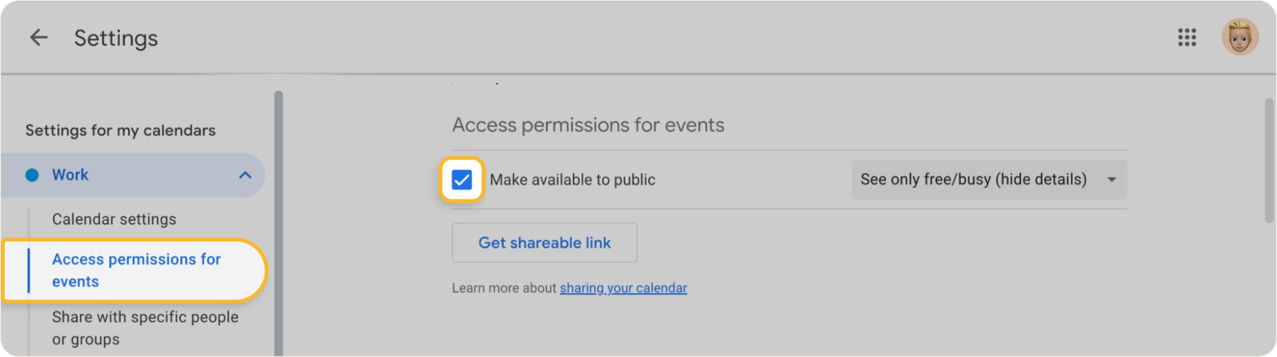1277x357 pixels.
Task: Uncheck the Make available to public checkbox
Action: click(x=462, y=179)
